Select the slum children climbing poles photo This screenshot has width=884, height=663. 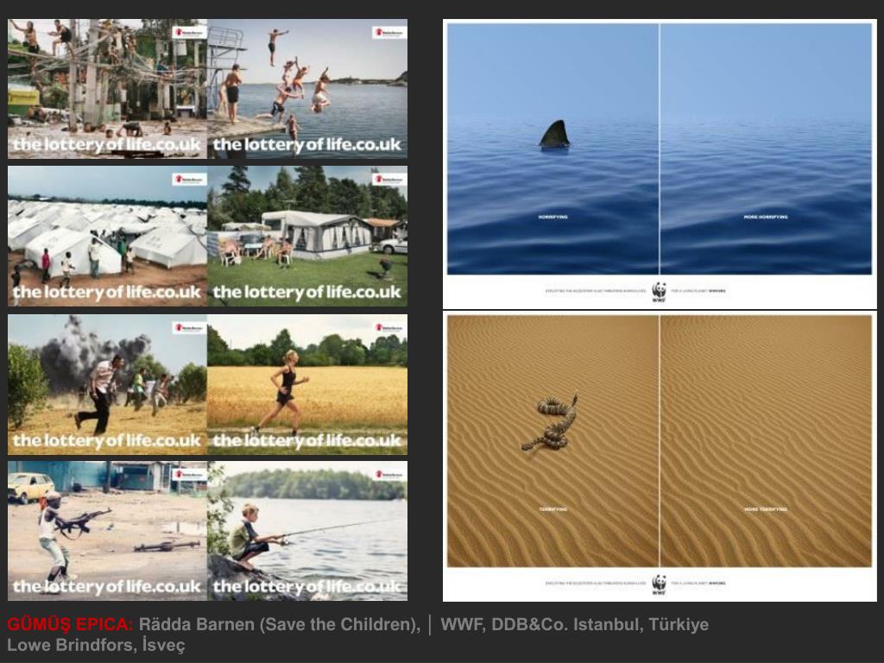point(108,89)
